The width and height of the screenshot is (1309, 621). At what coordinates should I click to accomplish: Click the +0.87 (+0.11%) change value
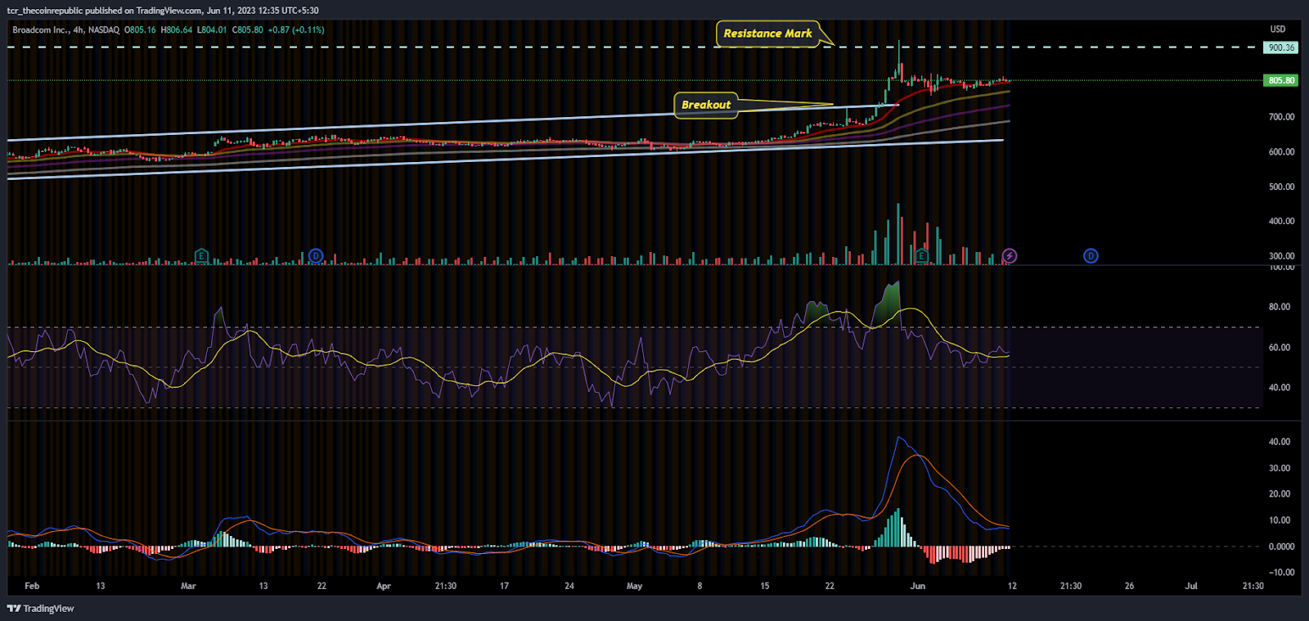click(x=296, y=30)
